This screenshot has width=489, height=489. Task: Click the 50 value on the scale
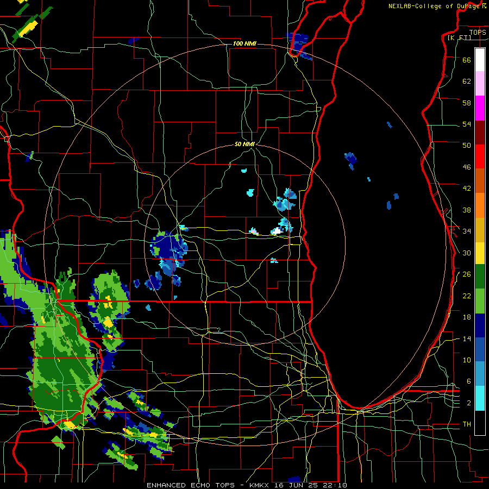coord(467,146)
